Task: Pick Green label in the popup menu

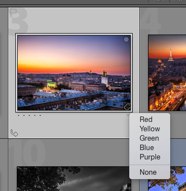Action: (x=149, y=138)
